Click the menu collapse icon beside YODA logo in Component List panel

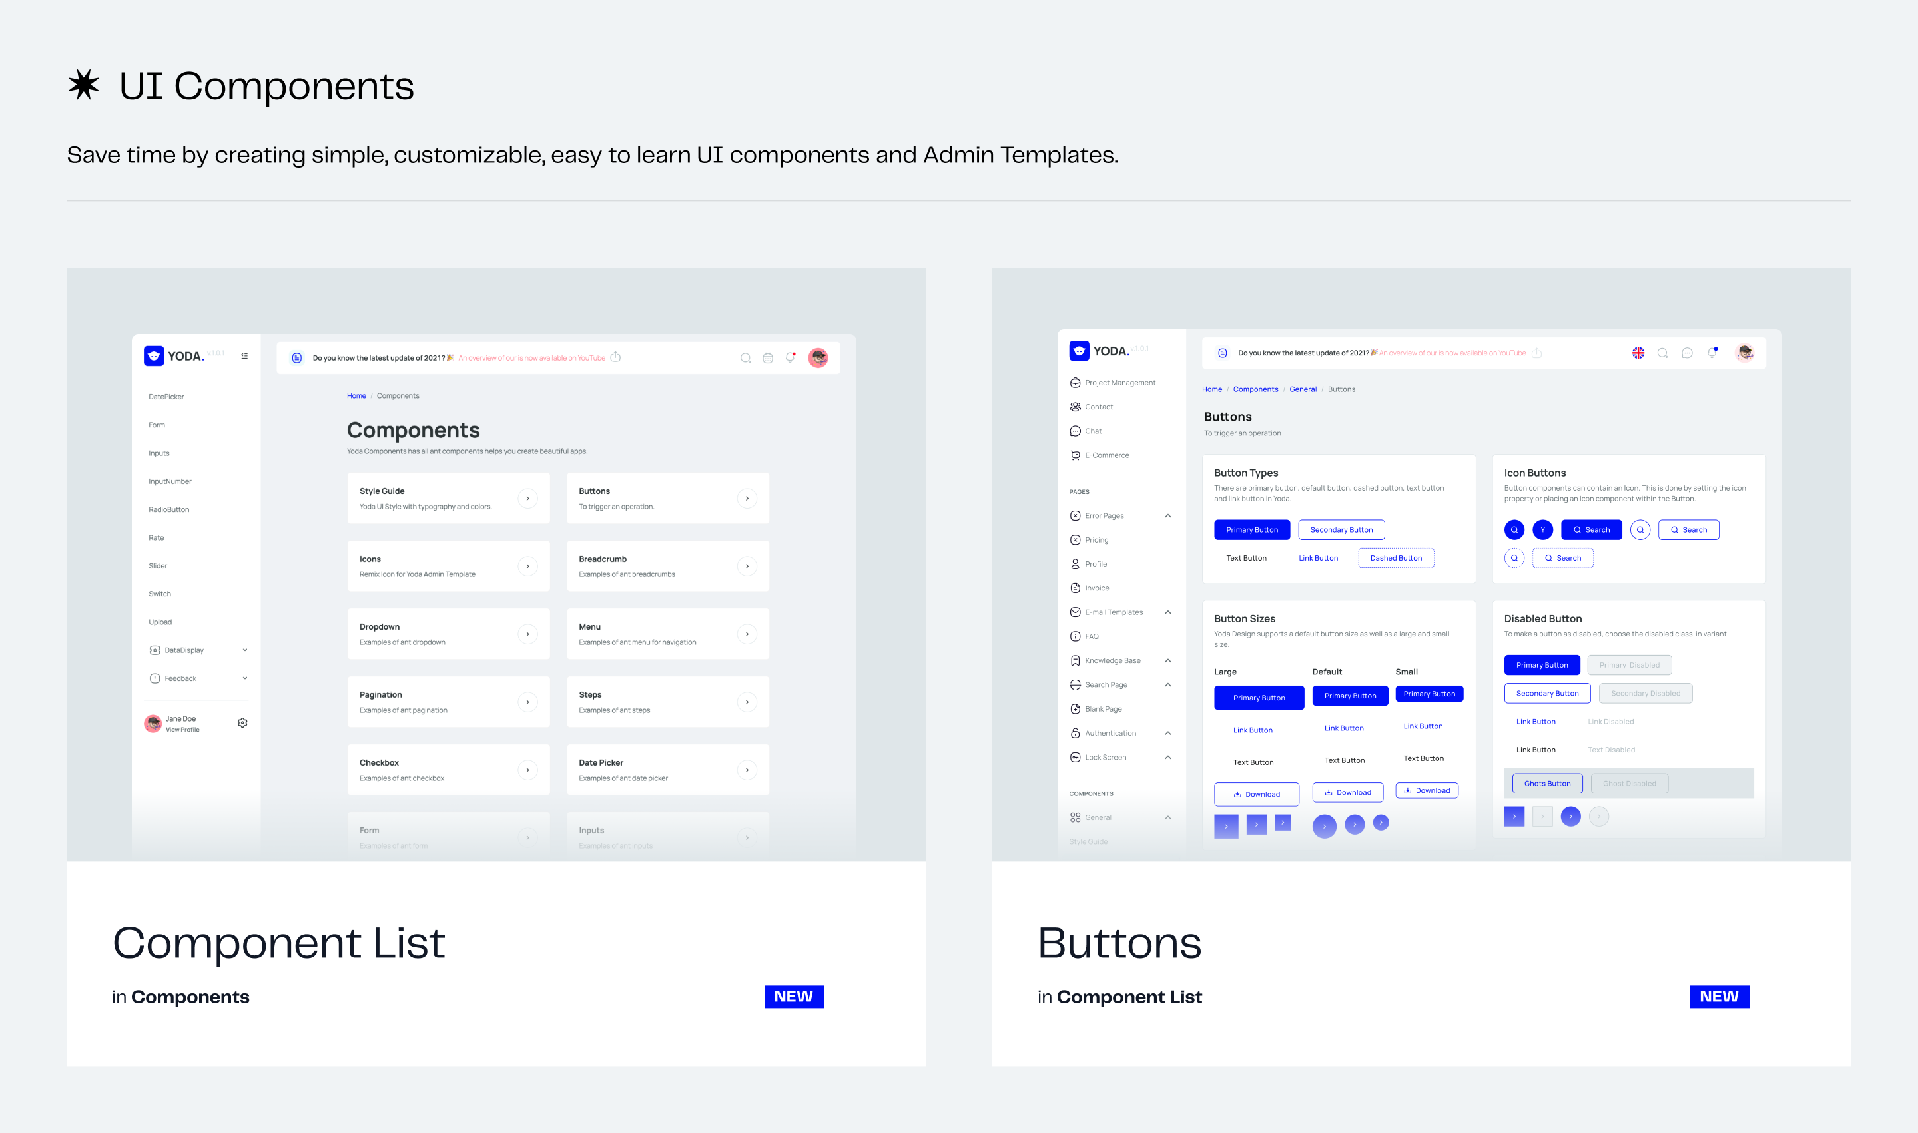[244, 355]
